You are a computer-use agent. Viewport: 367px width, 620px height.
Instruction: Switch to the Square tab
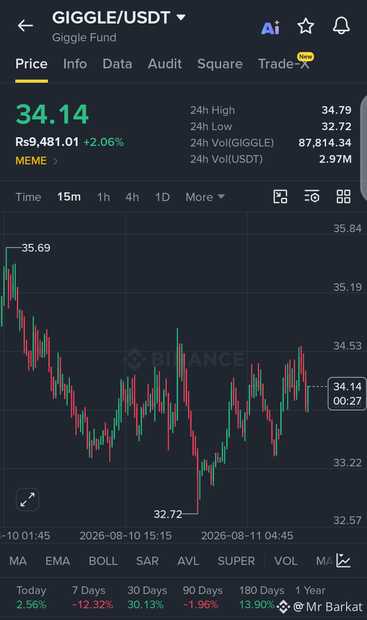[220, 64]
